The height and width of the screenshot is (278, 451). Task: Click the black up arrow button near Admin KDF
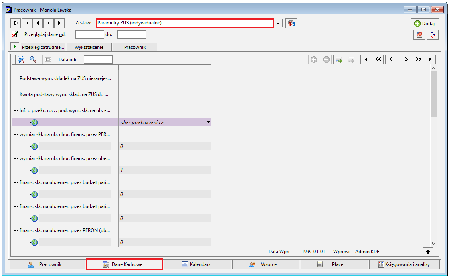click(428, 252)
